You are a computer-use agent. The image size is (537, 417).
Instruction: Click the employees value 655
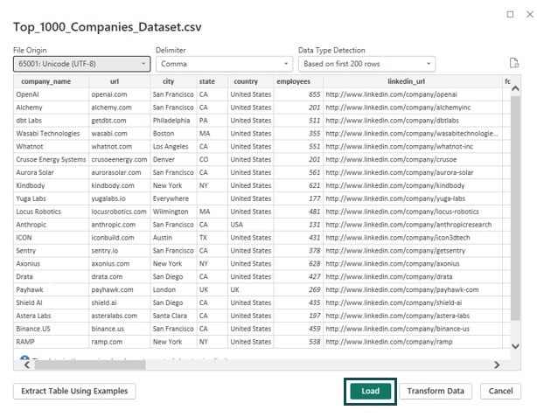(298, 94)
